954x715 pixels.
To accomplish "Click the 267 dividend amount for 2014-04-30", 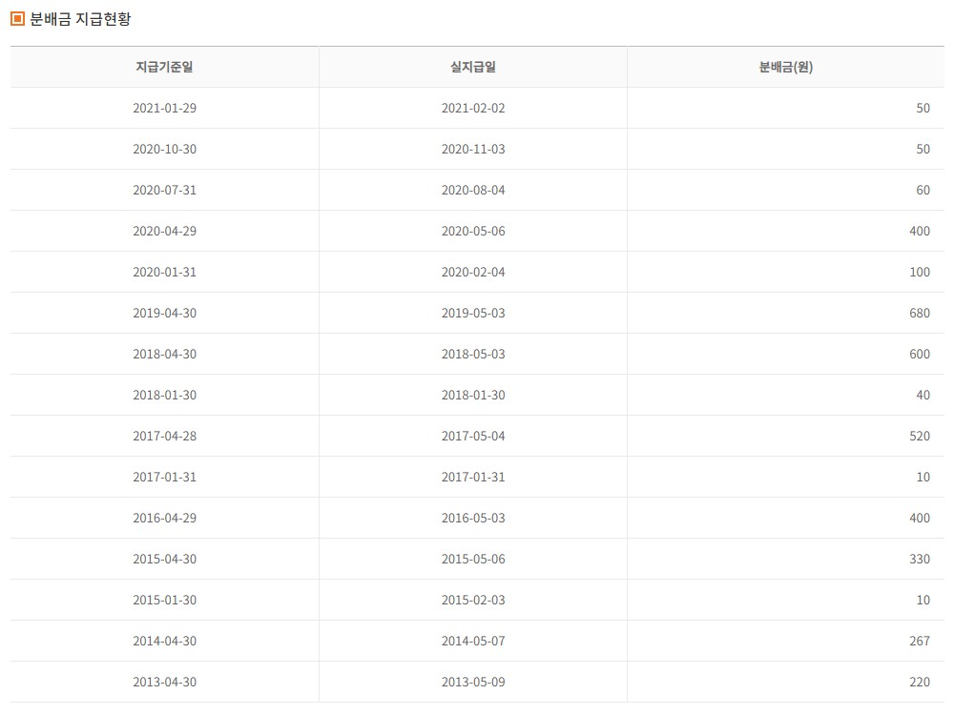I will tap(919, 641).
